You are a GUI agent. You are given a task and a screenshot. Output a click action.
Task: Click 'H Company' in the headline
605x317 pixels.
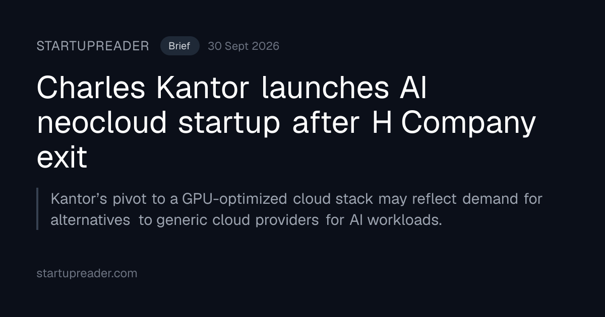pos(453,123)
